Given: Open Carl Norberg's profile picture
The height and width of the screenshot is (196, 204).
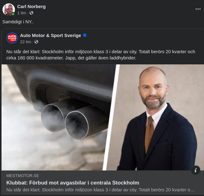Looking at the screenshot, I should (x=8, y=10).
